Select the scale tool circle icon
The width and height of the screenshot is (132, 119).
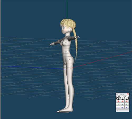point(122,98)
